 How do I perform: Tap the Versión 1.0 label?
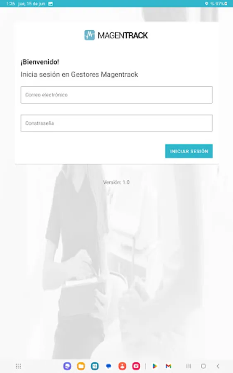[x=116, y=182]
